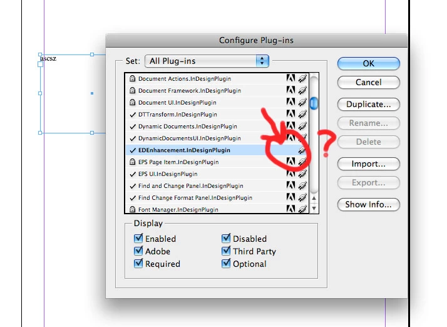
Task: Uncheck the Third Party display checkbox
Action: click(226, 251)
